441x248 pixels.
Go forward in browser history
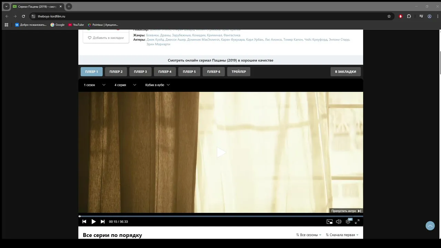[15, 16]
